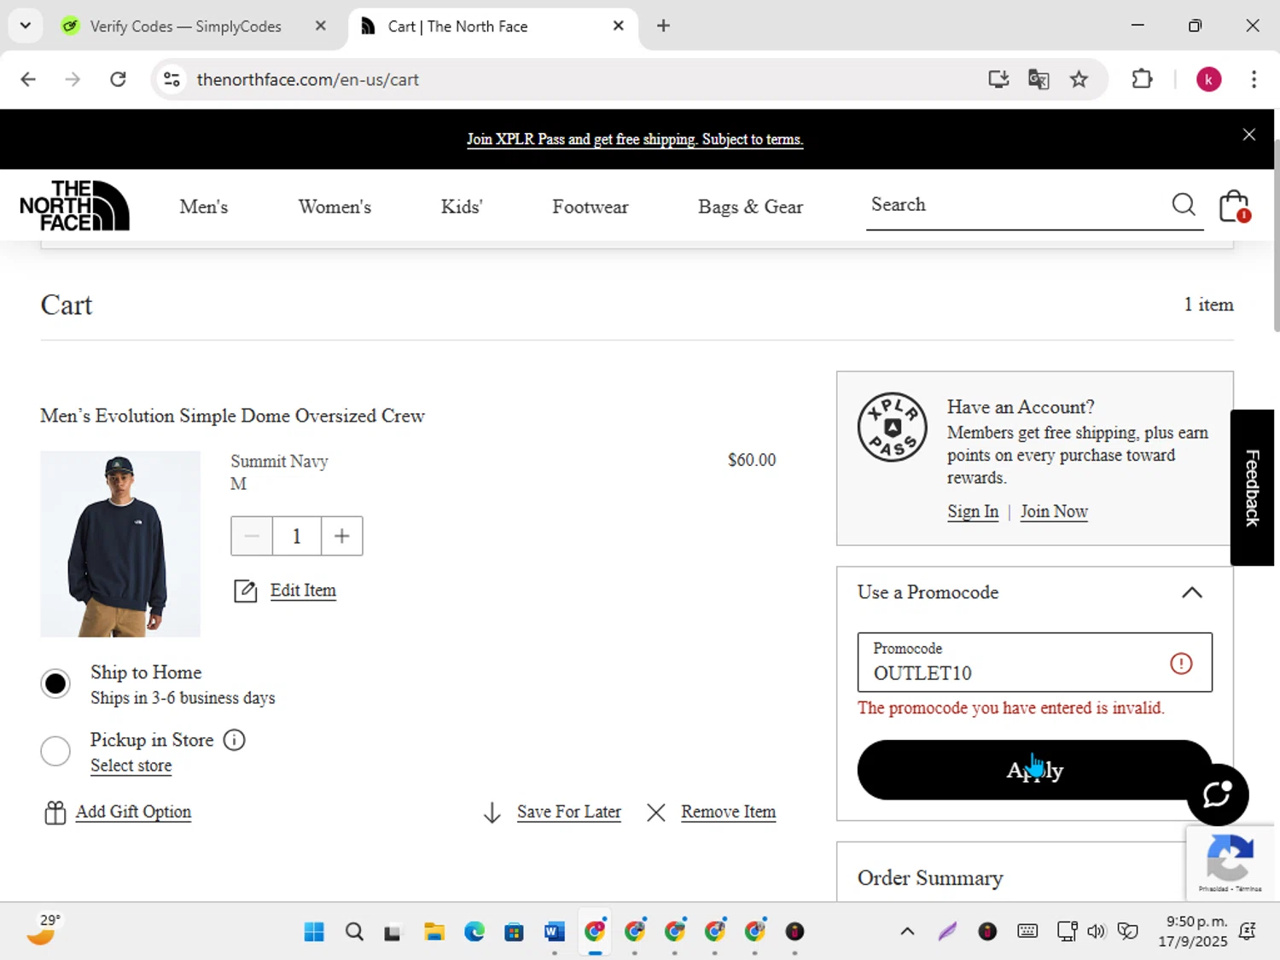Collapse the Use a Promocode section
The width and height of the screenshot is (1280, 960).
click(x=1191, y=592)
